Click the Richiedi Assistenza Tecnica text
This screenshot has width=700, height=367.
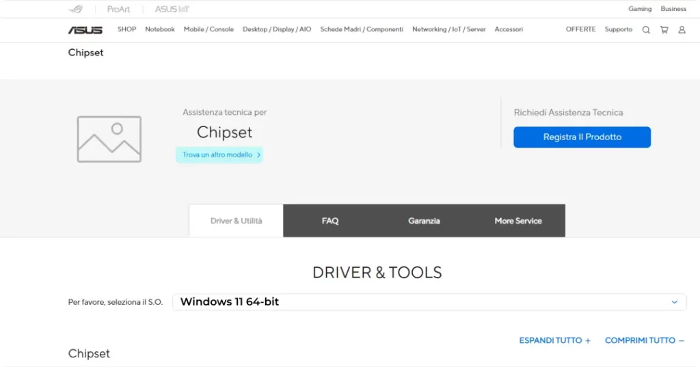click(x=568, y=113)
